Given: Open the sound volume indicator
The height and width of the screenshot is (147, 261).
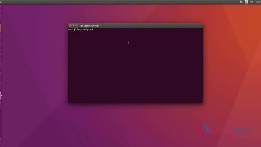Looking at the screenshot, I should 252,2.
